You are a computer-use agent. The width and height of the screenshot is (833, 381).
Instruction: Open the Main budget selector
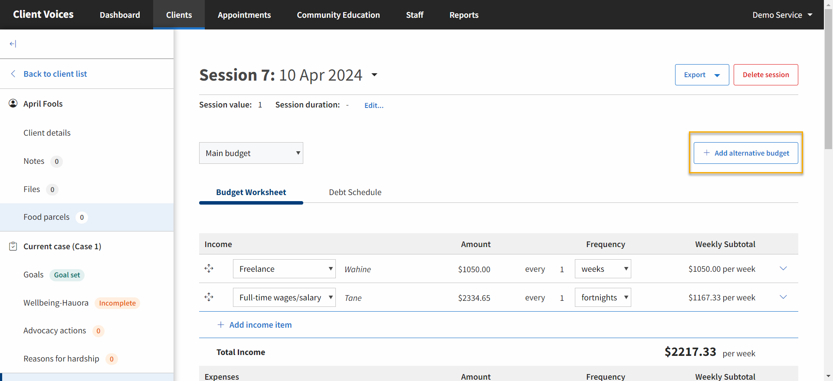251,153
